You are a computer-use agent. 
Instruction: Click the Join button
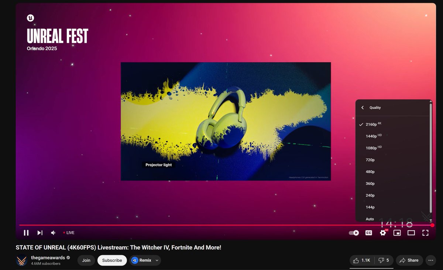point(86,260)
